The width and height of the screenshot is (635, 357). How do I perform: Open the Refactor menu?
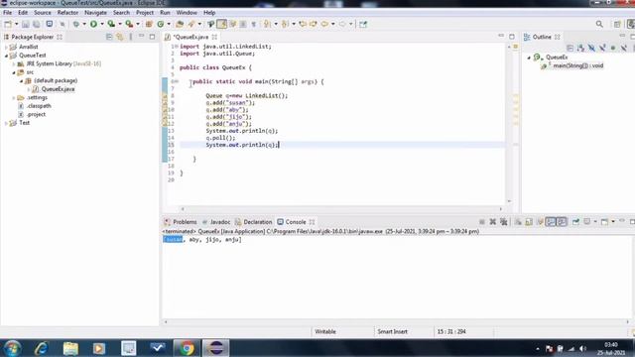pyautogui.click(x=67, y=13)
